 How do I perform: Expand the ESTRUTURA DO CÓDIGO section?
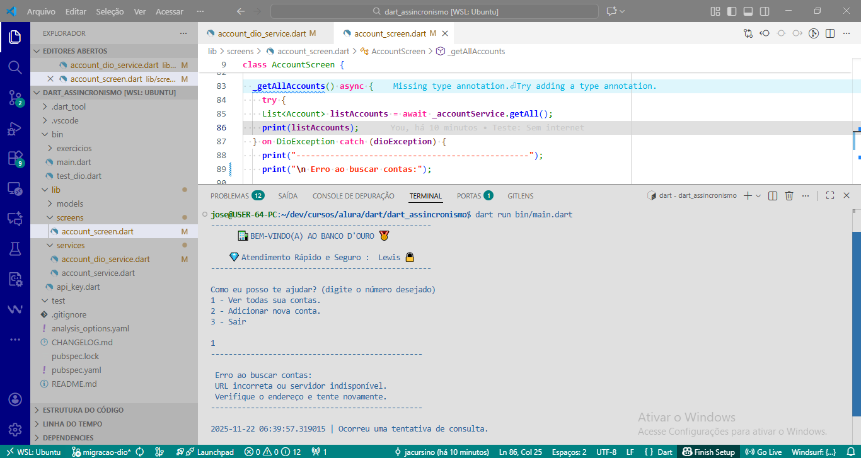click(83, 410)
